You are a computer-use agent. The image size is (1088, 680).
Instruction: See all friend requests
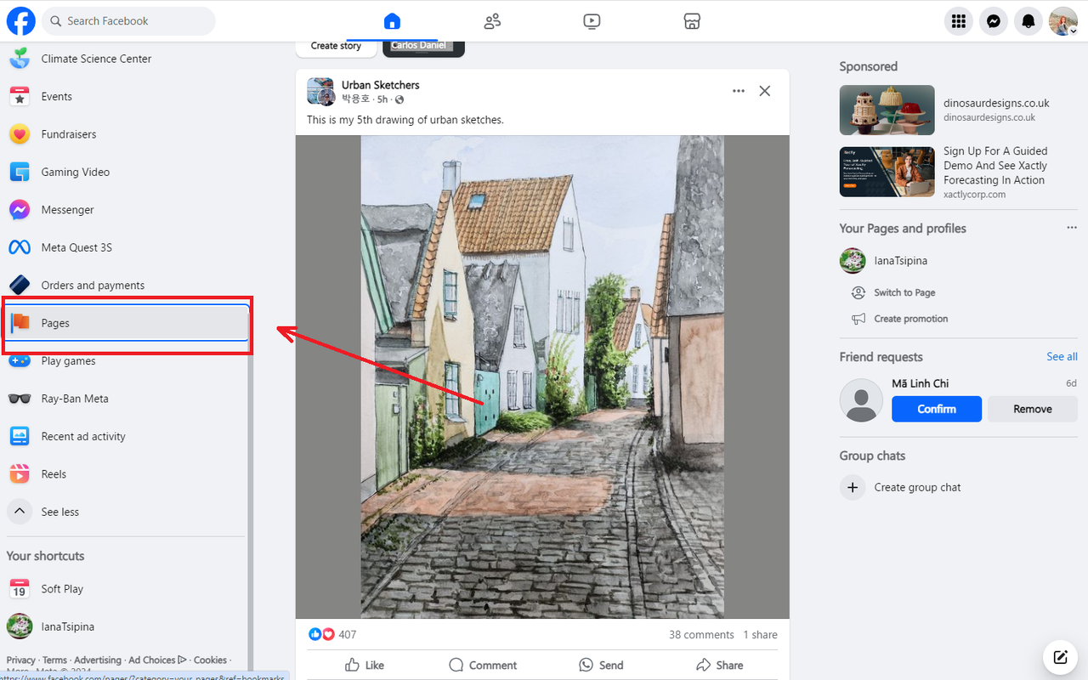click(x=1062, y=357)
